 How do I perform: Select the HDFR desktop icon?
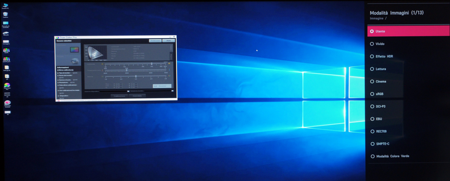tap(6, 50)
